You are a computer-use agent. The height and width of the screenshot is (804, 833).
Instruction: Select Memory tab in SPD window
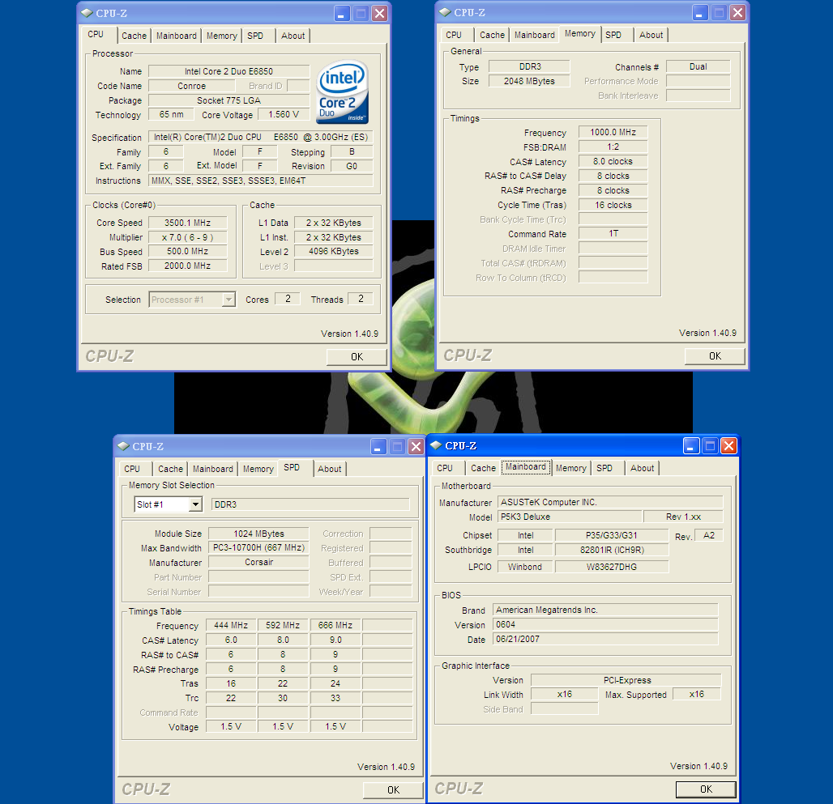click(x=258, y=469)
